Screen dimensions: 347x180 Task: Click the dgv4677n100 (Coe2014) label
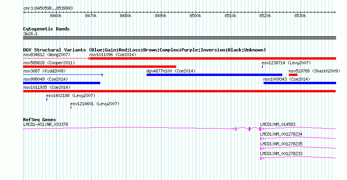pos(171,71)
